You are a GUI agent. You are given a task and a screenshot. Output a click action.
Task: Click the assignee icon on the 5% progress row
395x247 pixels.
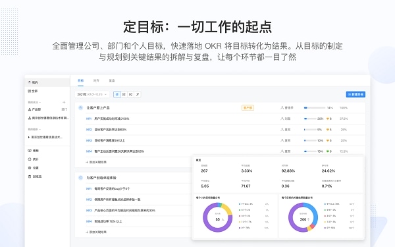[x=282, y=130]
